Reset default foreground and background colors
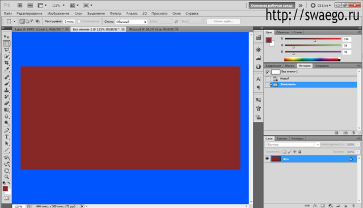Viewport: 363px width, 208px height. (4, 183)
